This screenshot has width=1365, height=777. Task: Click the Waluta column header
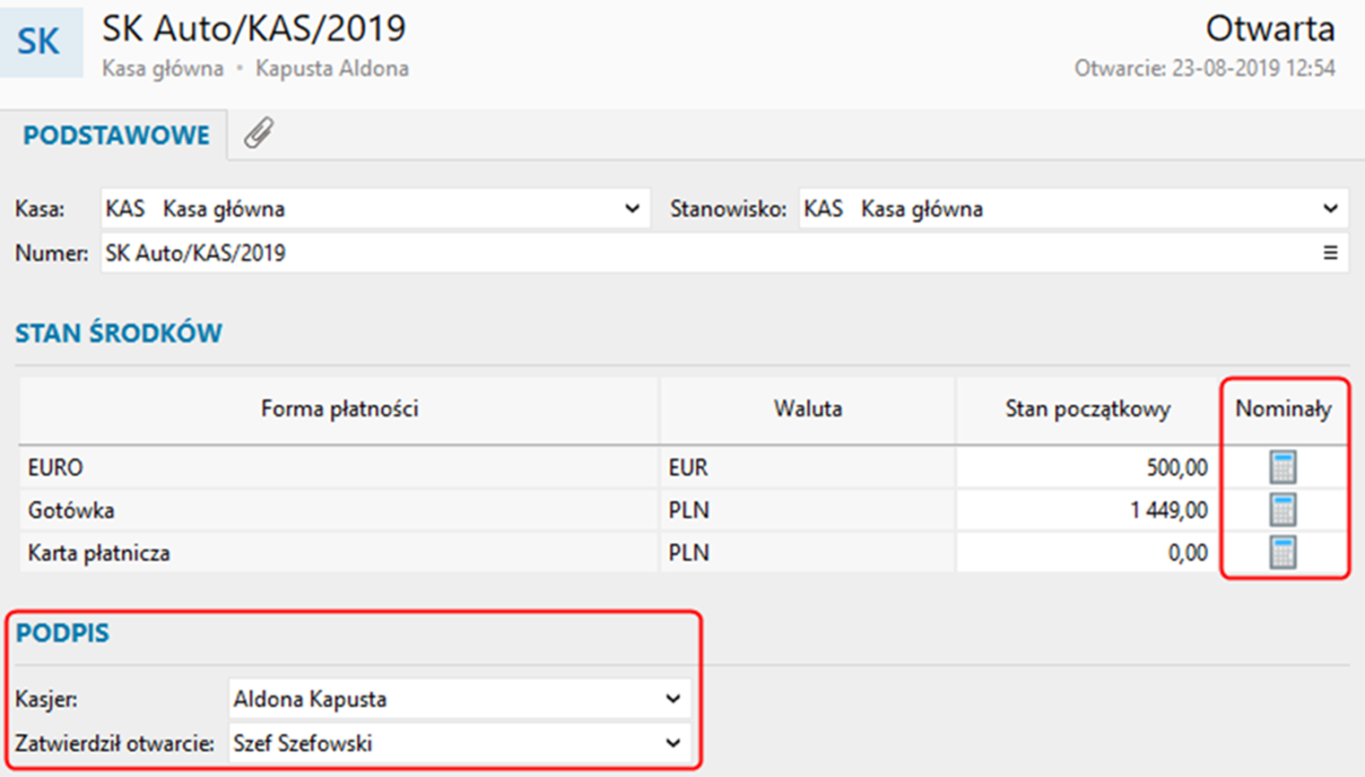coord(807,410)
